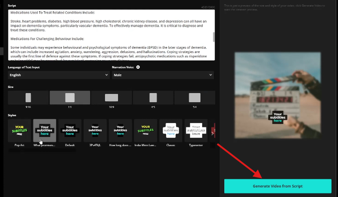Screen dimensions: 338x197
Task: Choose the 3Ps4TkJL subtitle style
Action: tap(95, 130)
